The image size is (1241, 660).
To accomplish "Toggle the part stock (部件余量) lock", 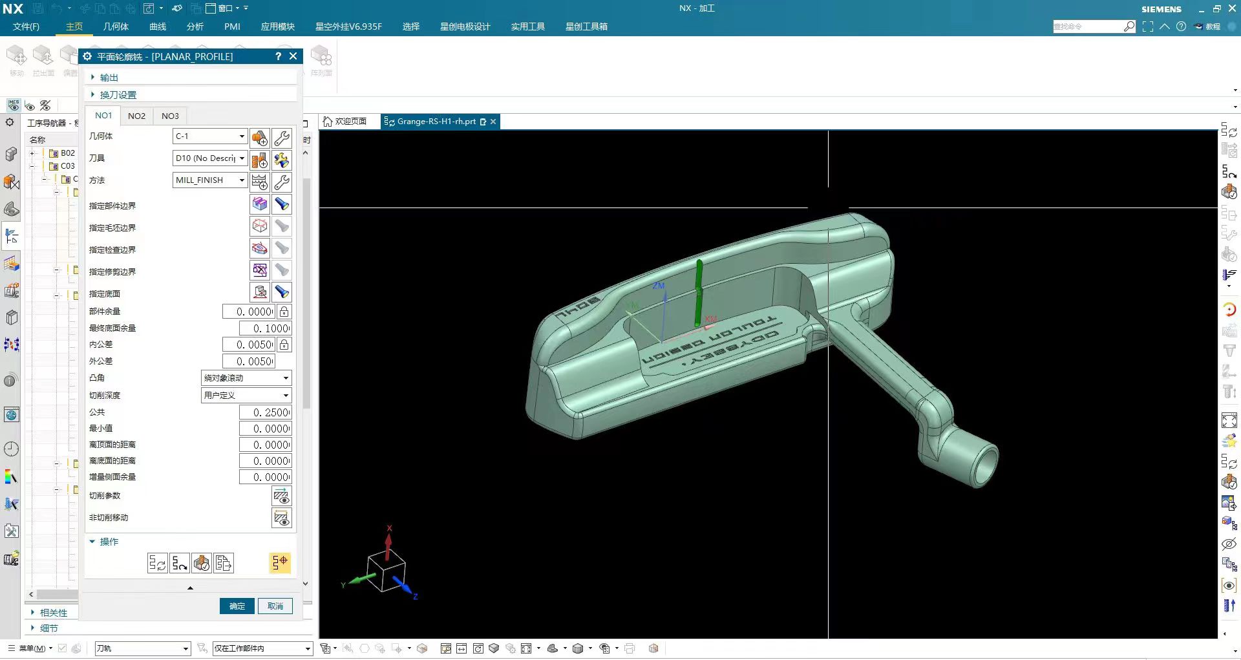I will click(x=284, y=312).
